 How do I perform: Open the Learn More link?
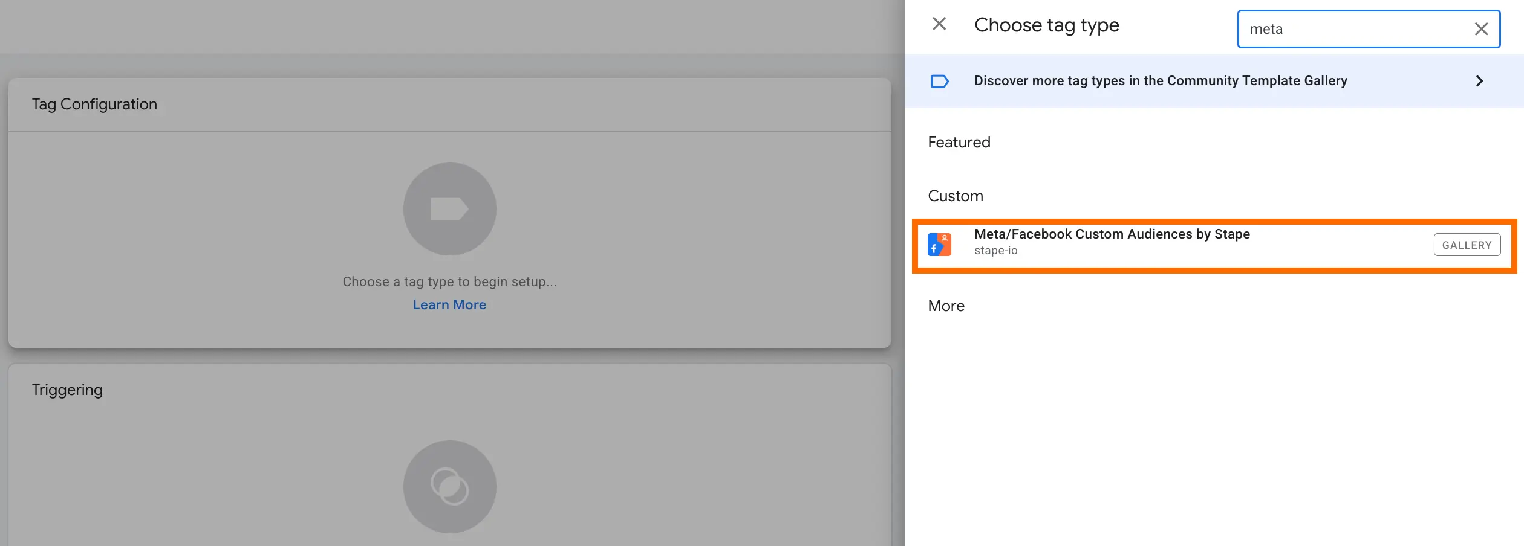(449, 305)
